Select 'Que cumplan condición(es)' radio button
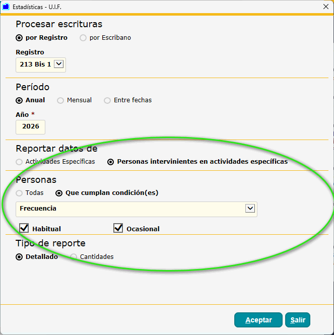This screenshot has width=334, height=335. tap(59, 193)
